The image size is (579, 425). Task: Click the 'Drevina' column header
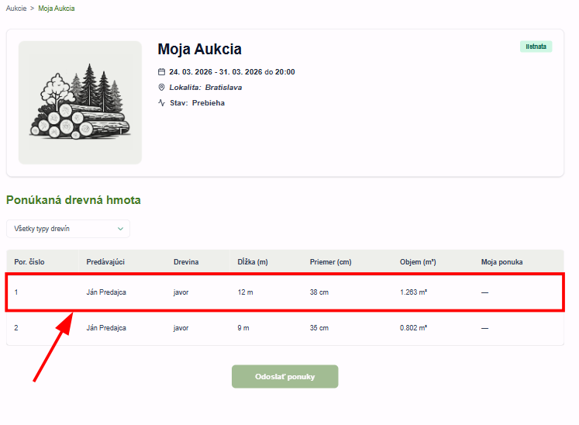186,262
